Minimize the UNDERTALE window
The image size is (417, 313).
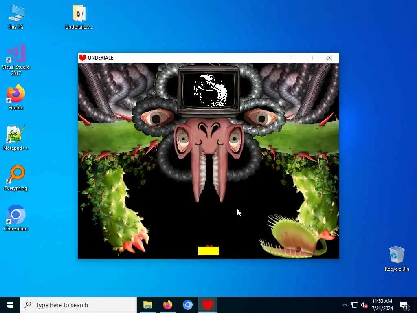pyautogui.click(x=292, y=58)
